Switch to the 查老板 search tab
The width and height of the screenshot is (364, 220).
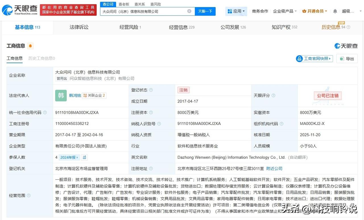pos(124,4)
